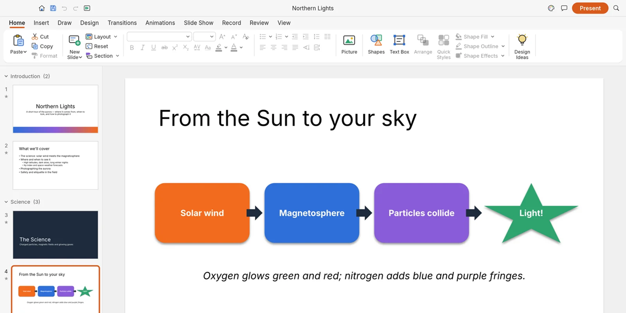Toggle Italic formatting
The image size is (626, 313).
142,47
